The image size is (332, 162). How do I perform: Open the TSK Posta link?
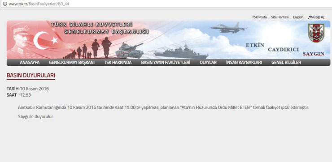(259, 17)
